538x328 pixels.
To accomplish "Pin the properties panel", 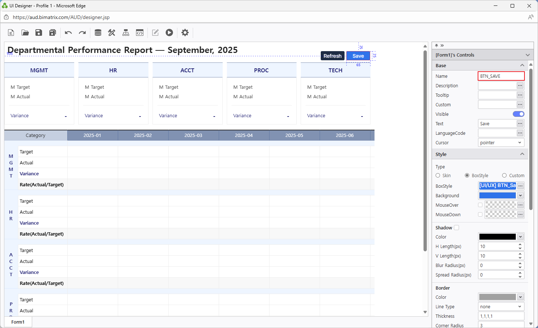I will [436, 46].
